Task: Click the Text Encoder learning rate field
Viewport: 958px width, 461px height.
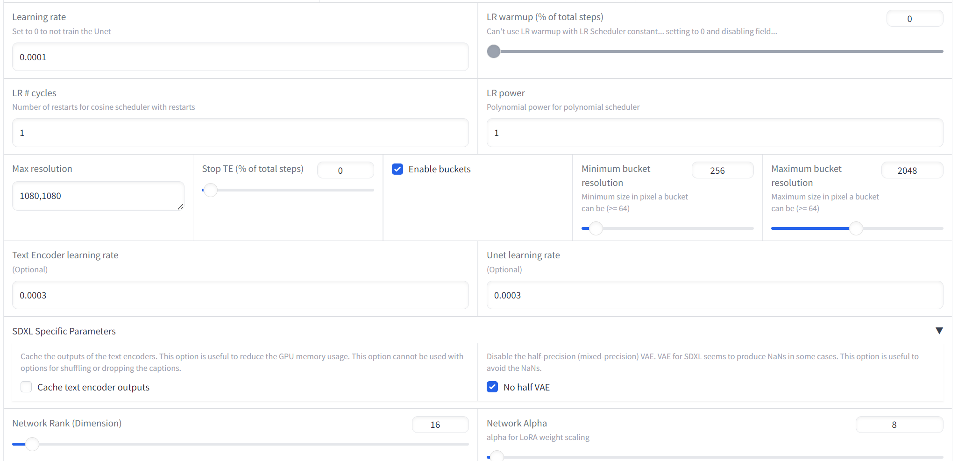Action: [240, 295]
